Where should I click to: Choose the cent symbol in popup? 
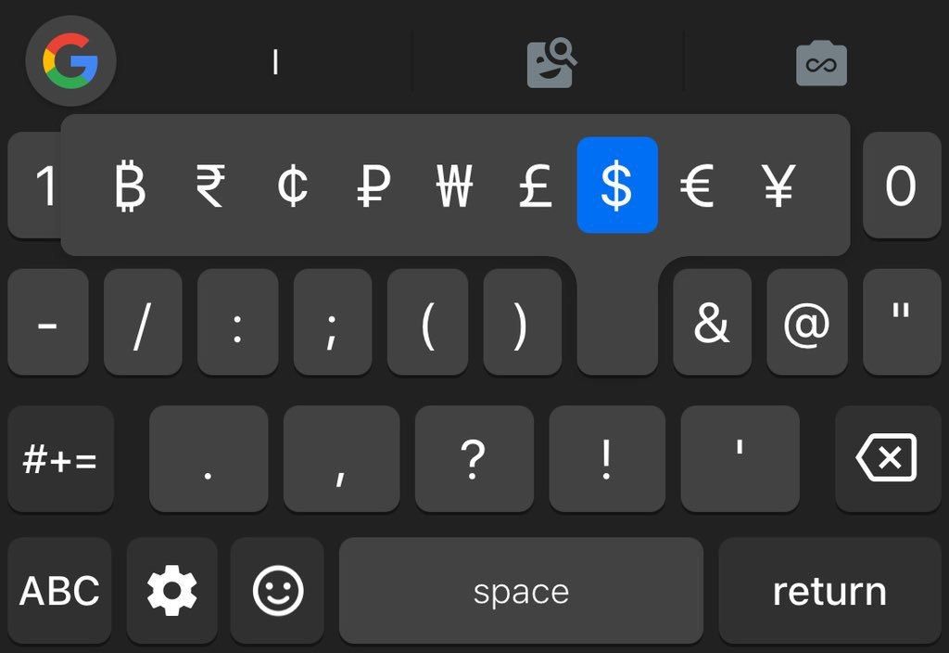coord(292,186)
